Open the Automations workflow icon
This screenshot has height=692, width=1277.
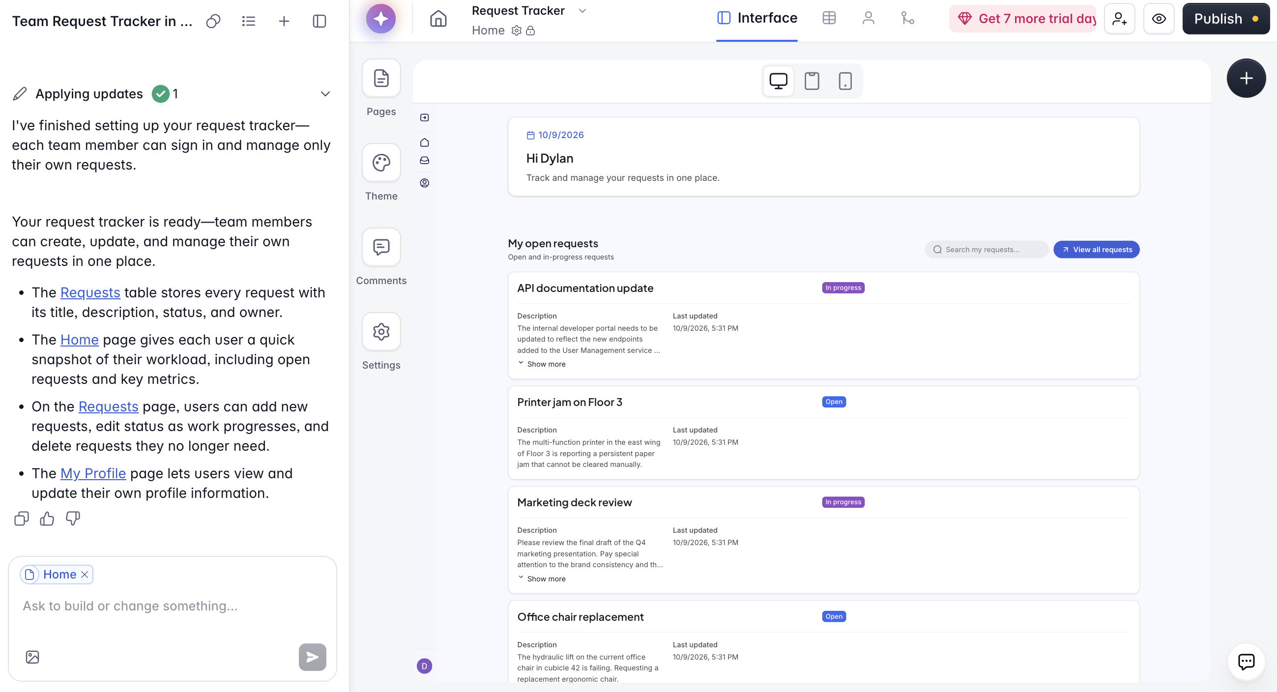(x=907, y=18)
